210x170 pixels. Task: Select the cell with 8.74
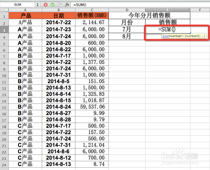92,164
